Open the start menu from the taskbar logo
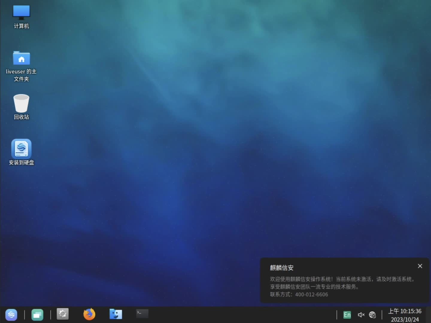 [x=11, y=314]
